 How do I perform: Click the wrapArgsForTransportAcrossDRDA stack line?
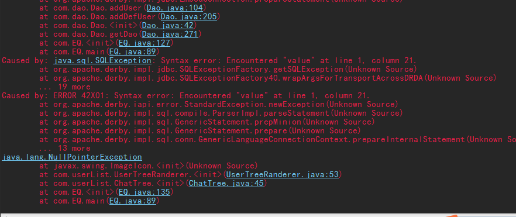point(268,78)
